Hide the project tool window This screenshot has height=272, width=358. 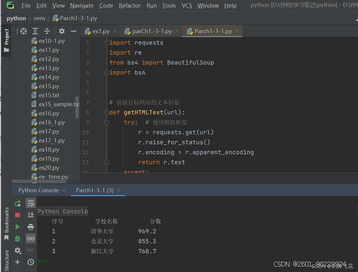coord(73,31)
